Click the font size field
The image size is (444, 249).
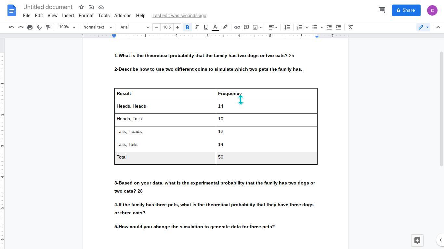[x=167, y=27]
